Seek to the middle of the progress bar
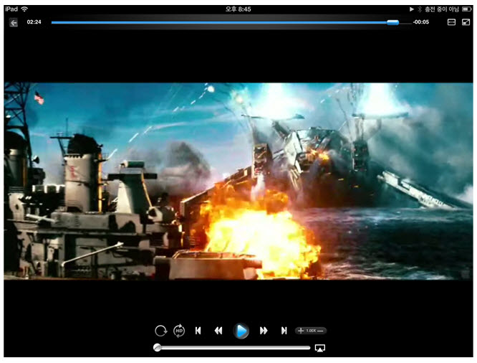The height and width of the screenshot is (363, 477). tap(231, 22)
